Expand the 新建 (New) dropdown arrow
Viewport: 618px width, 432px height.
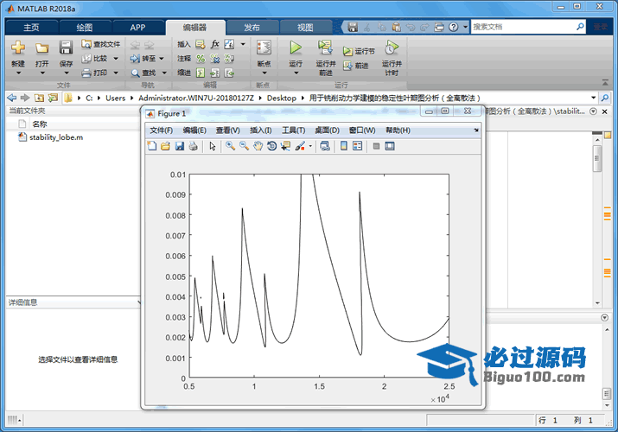pos(18,73)
